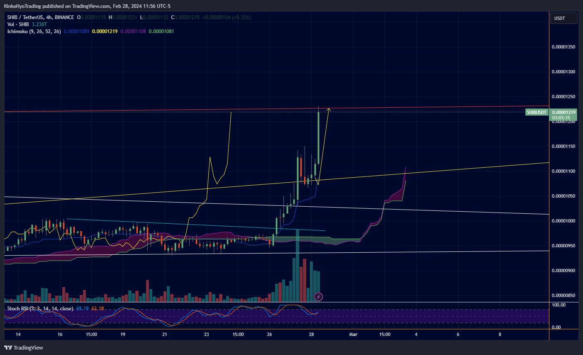Click the purple Ichimoku value 0.00001108
The width and height of the screenshot is (583, 355).
click(x=133, y=31)
